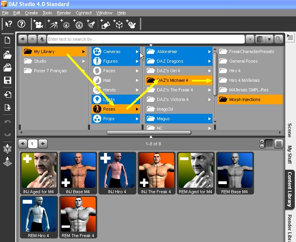Viewport: 296px width, 242px height.
Task: Click the content database icon
Action: (260, 39)
